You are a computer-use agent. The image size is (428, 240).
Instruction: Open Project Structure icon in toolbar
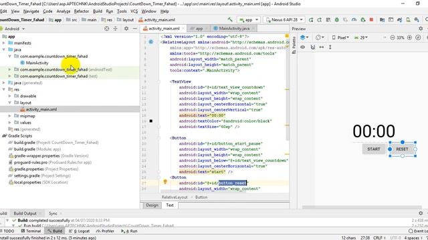click(382, 20)
